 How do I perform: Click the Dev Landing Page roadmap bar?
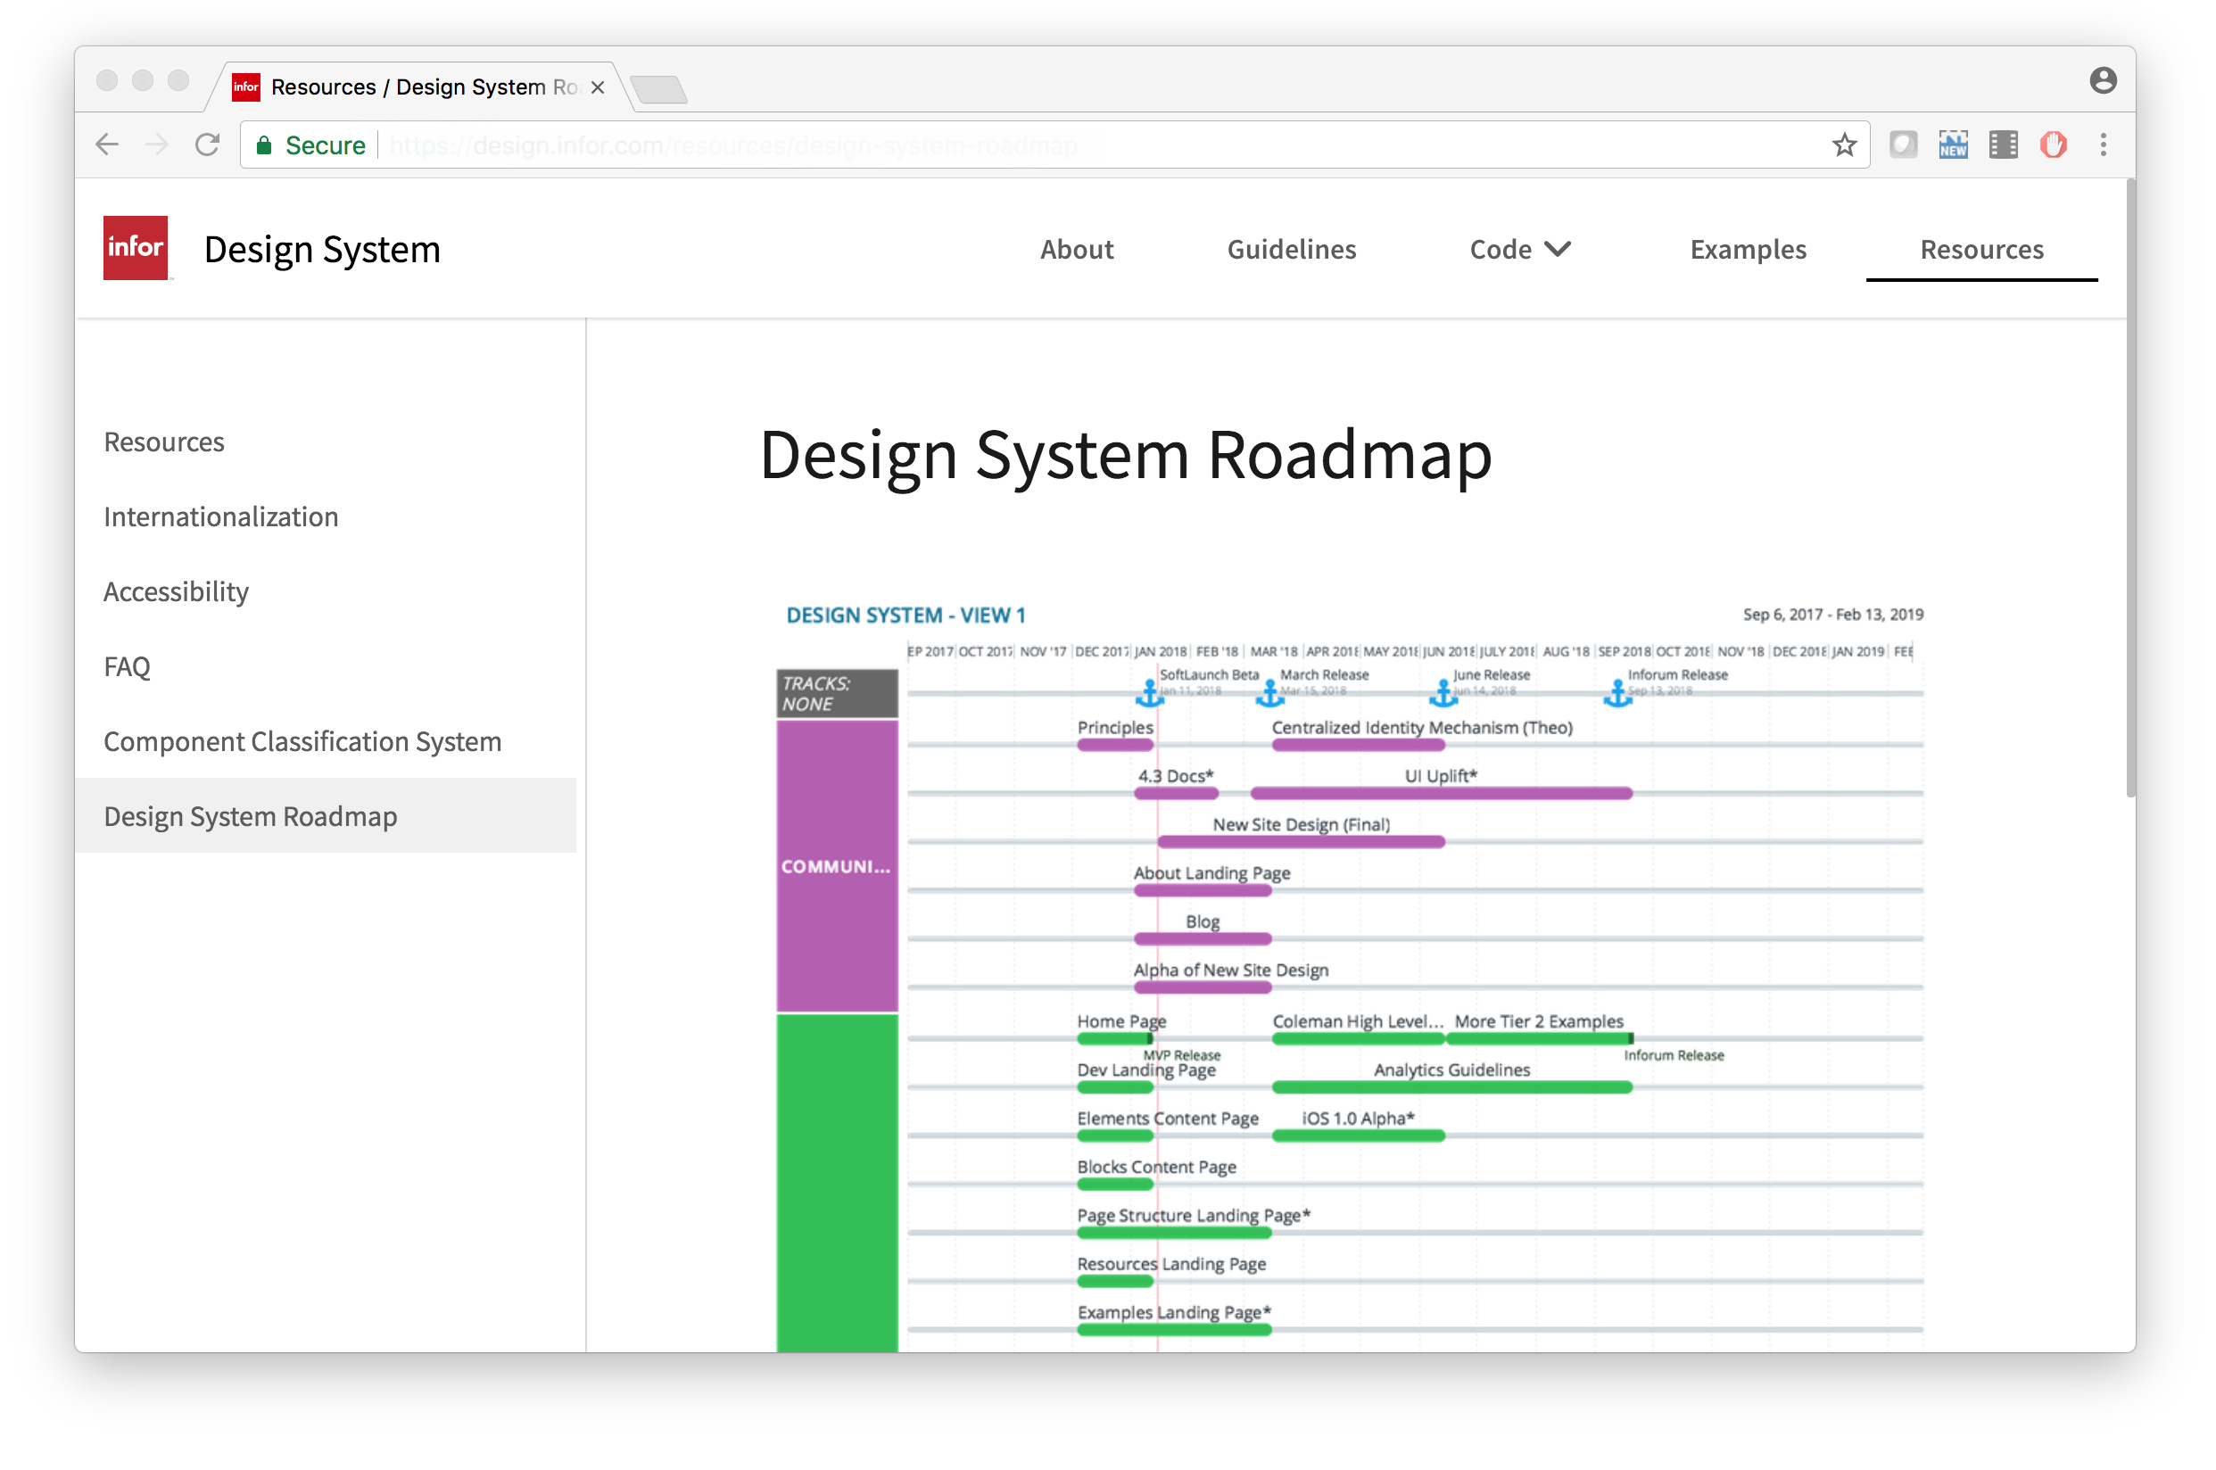pos(1114,1087)
